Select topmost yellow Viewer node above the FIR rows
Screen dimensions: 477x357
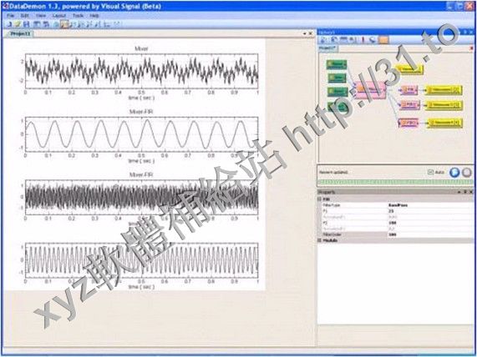point(410,69)
